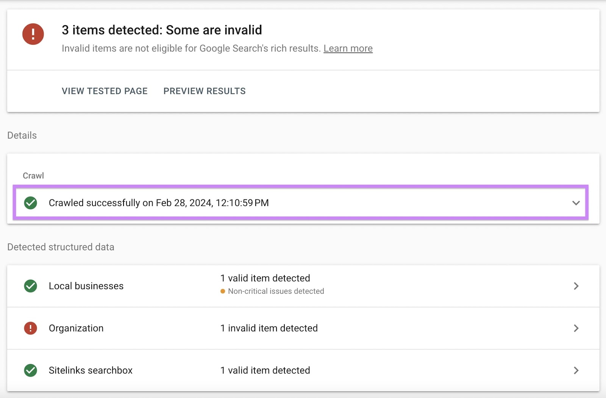Click the Detected structured data heading
The height and width of the screenshot is (398, 606).
click(x=61, y=247)
